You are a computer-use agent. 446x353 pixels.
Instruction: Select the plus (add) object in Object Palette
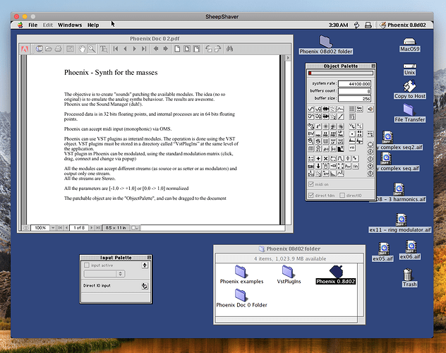pyautogui.click(x=318, y=158)
